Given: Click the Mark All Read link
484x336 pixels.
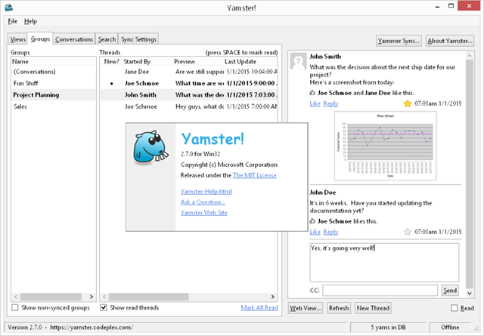Looking at the screenshot, I should click(259, 307).
